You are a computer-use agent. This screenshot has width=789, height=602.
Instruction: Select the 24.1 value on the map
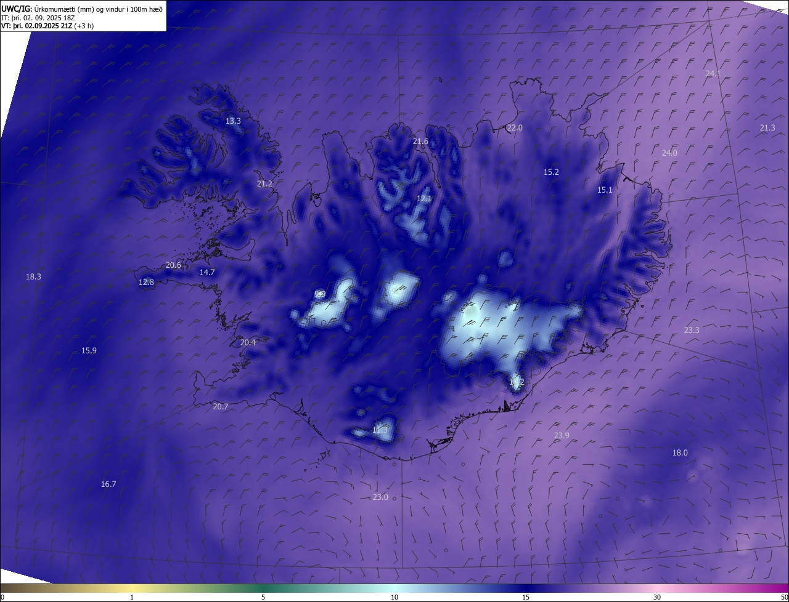point(713,73)
